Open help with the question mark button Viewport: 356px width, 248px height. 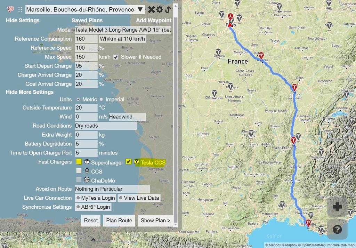point(337,229)
